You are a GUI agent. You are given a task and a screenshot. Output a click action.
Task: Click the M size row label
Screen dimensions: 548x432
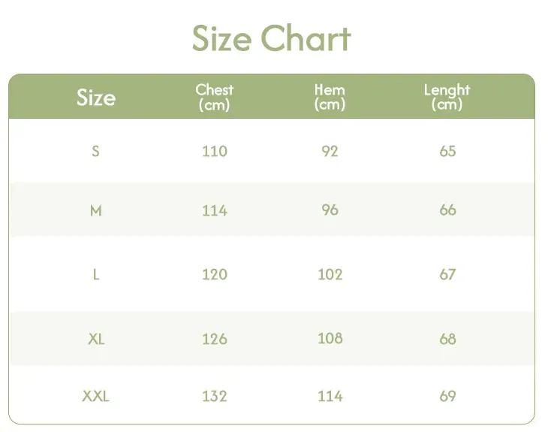click(95, 210)
